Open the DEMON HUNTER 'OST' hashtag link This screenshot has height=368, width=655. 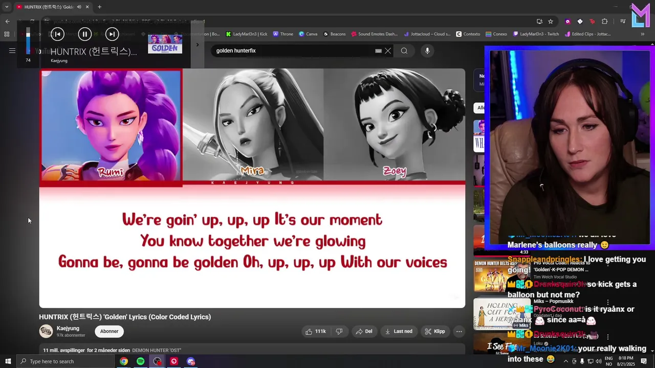coord(157,350)
